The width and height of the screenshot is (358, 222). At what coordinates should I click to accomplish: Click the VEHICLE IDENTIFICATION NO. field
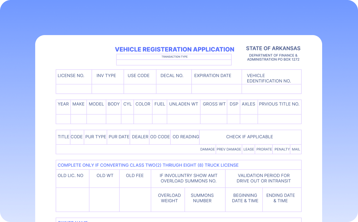click(x=271, y=89)
